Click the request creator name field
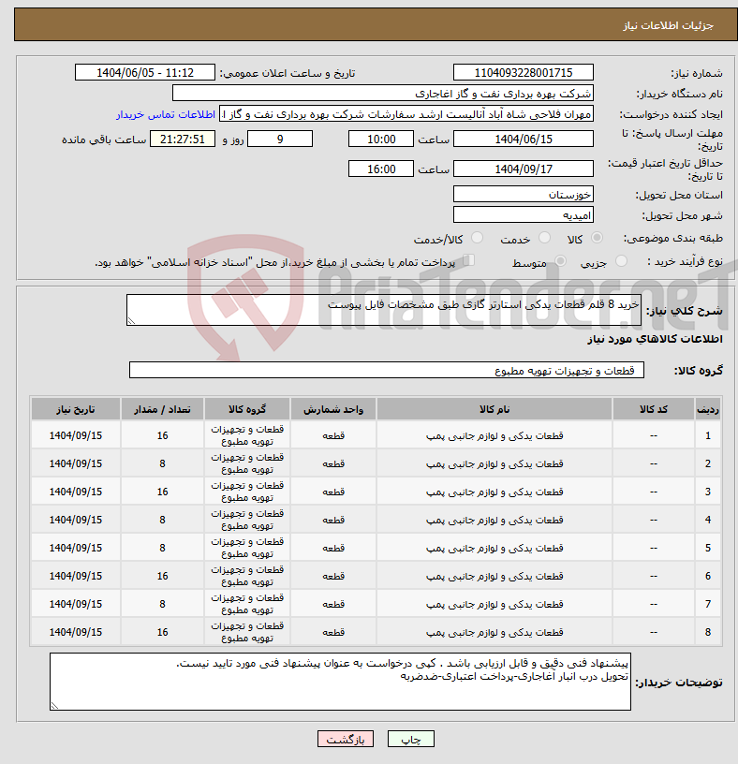Screen dimensions: 738x764 click(x=406, y=114)
